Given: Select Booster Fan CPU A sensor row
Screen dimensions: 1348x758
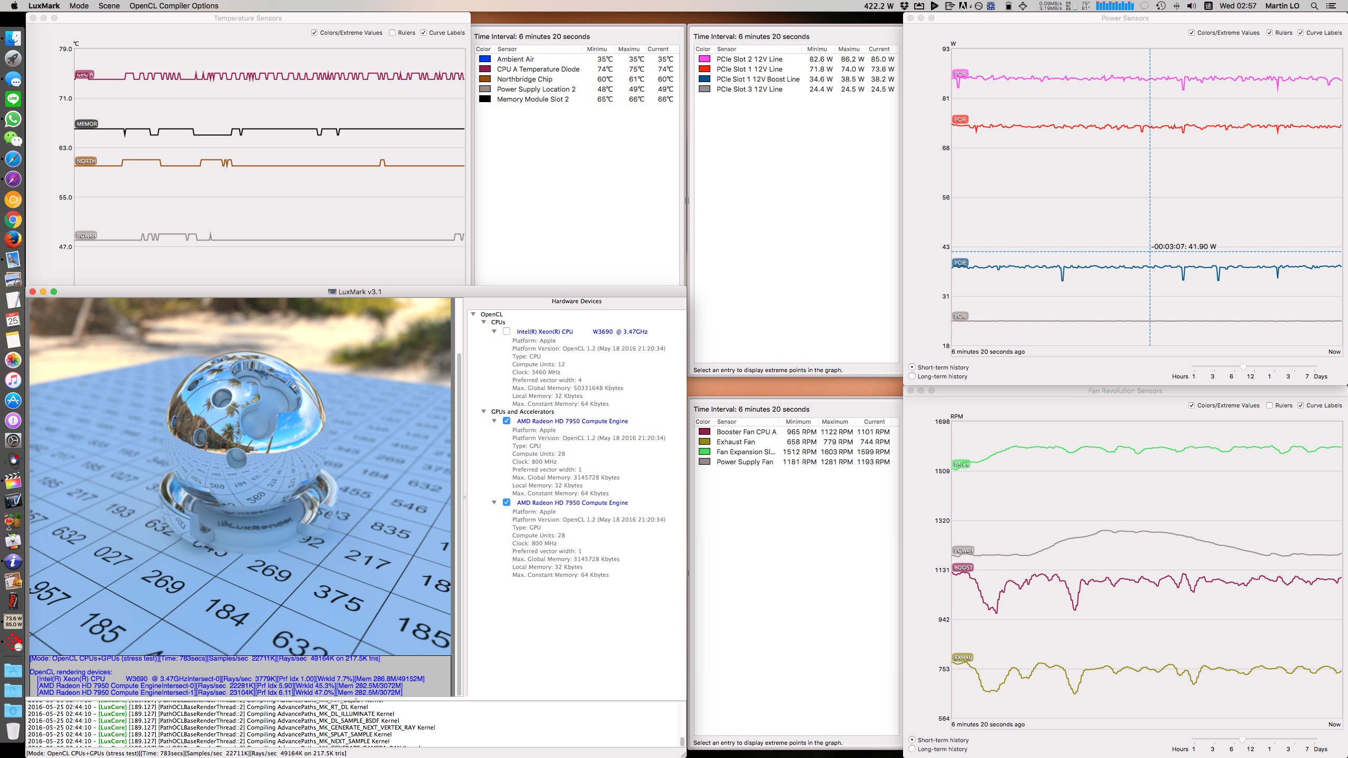Looking at the screenshot, I should (x=746, y=432).
